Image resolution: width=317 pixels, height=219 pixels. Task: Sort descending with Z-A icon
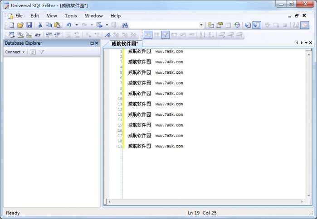pyautogui.click(x=211, y=35)
